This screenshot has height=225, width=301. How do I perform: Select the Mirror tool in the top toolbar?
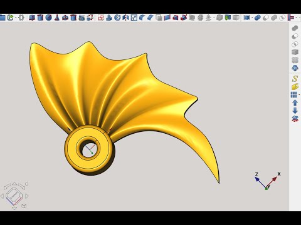click(x=125, y=17)
